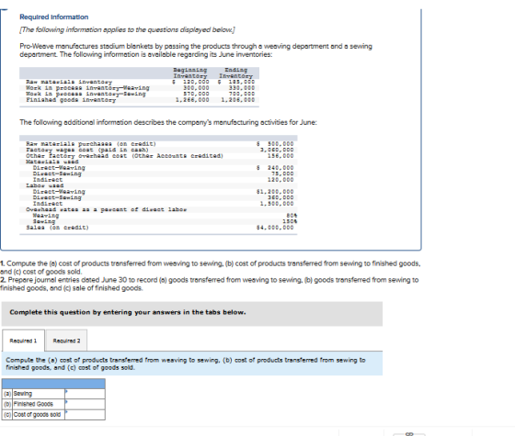
Task: Click the blue header row of answer table
Action: coord(53,384)
